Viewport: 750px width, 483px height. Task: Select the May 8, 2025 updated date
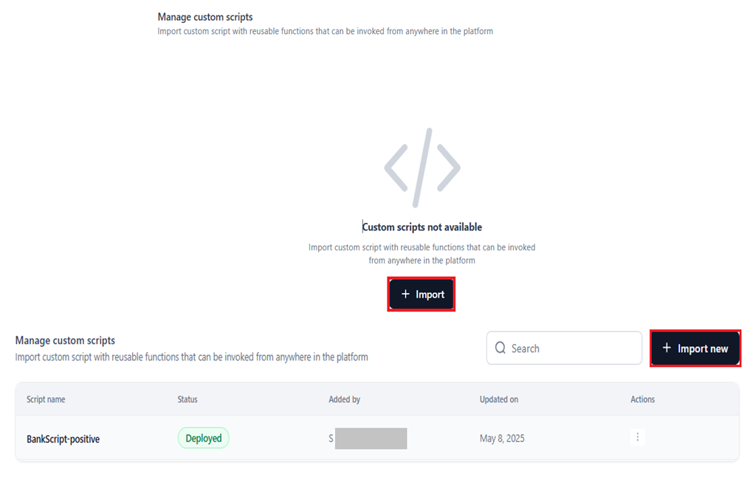point(502,439)
